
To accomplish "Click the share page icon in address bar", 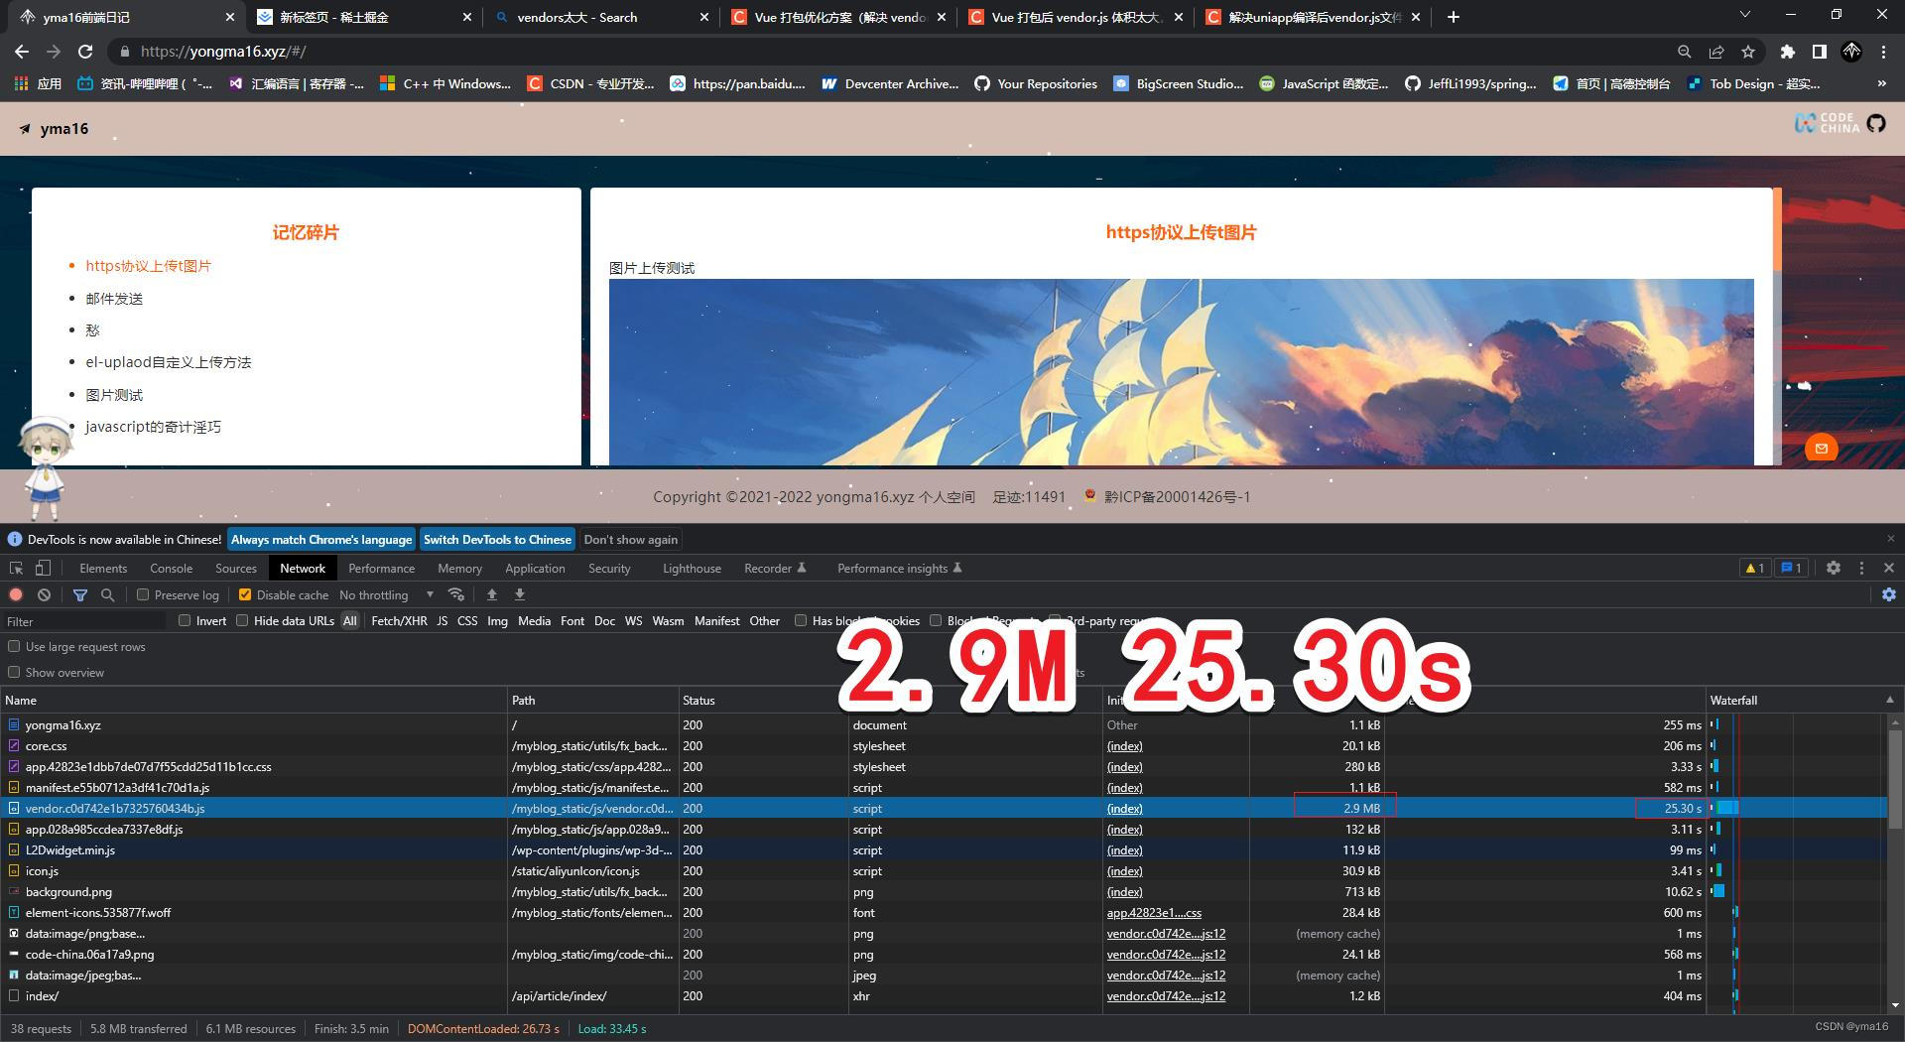I will click(1716, 52).
